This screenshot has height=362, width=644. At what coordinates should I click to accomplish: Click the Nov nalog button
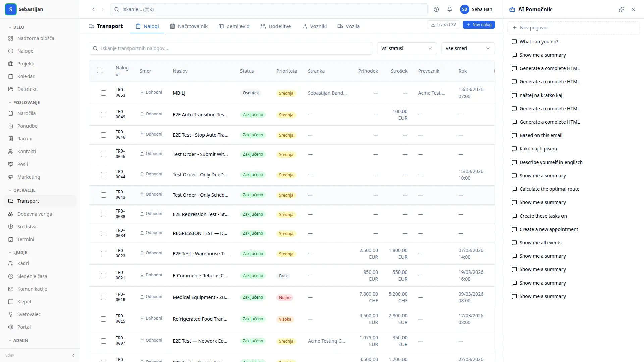point(479,25)
